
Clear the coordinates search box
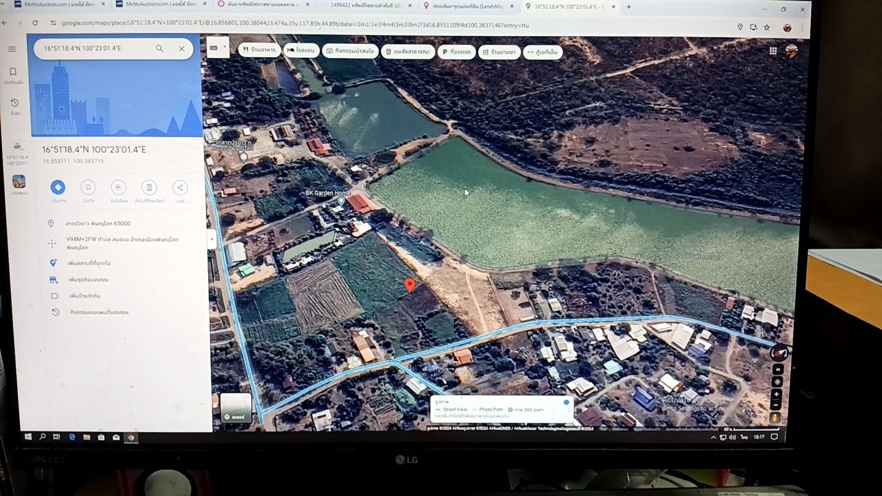coord(181,48)
